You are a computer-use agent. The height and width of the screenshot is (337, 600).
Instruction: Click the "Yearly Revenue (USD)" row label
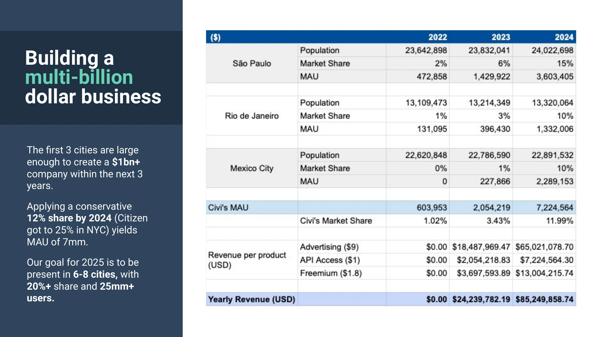coord(252,299)
